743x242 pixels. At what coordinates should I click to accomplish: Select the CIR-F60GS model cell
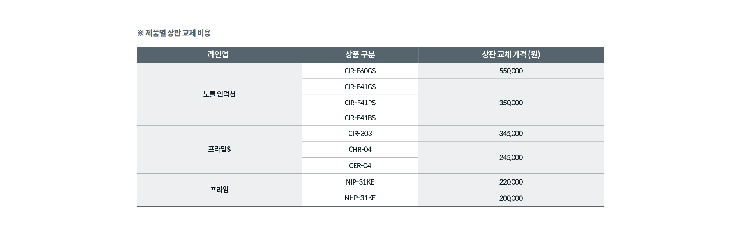point(360,71)
